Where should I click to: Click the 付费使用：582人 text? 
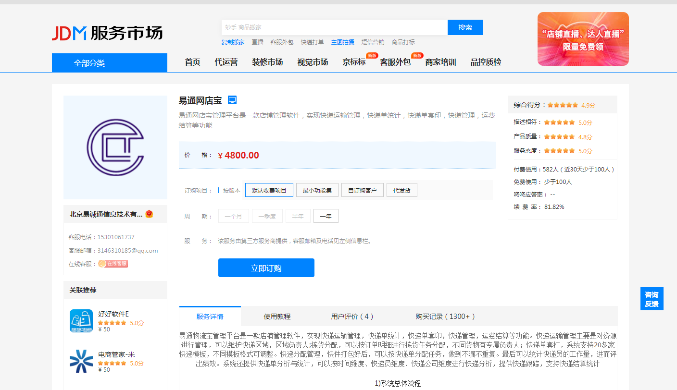pos(564,170)
